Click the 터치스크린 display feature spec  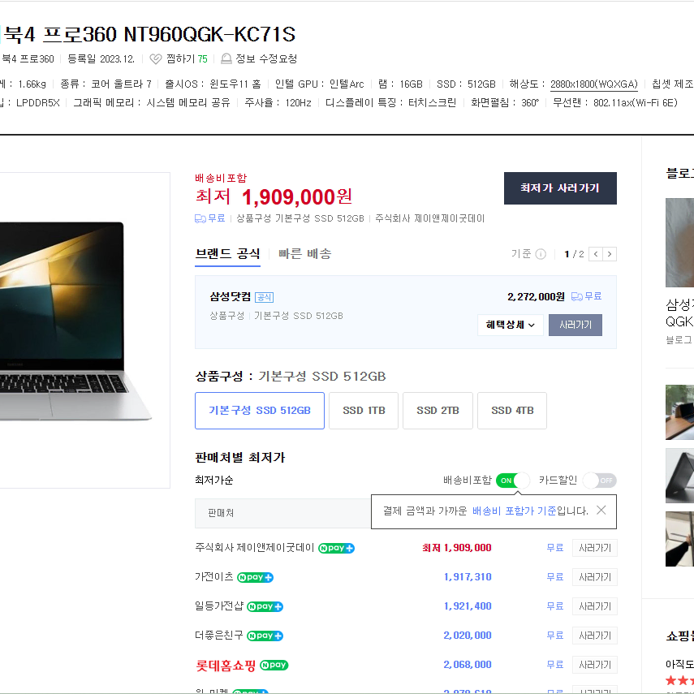coord(432,103)
